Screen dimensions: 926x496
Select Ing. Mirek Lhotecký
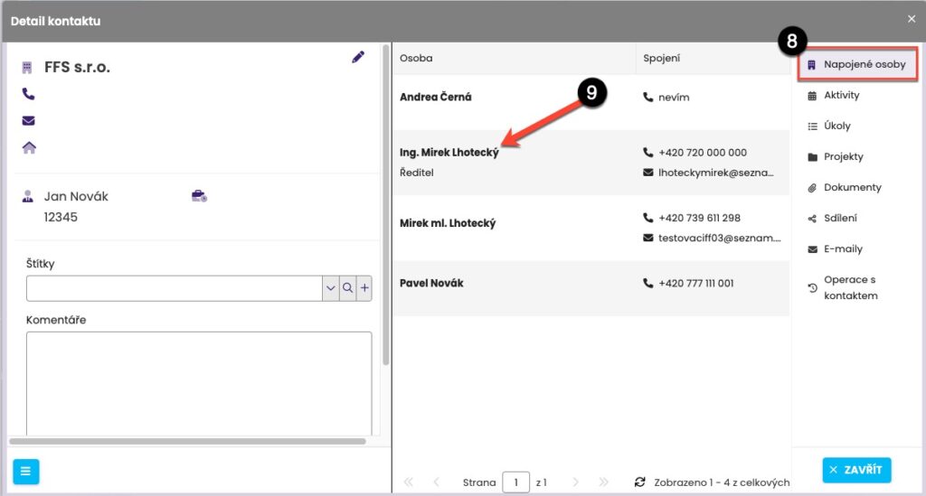[x=449, y=152]
